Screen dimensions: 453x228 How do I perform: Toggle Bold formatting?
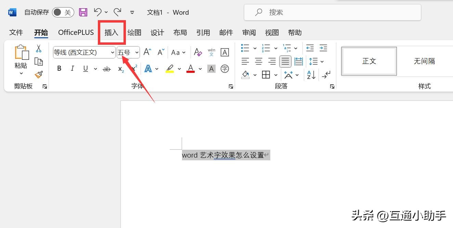click(59, 69)
